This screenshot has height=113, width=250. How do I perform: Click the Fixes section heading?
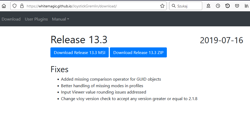coord(59,69)
